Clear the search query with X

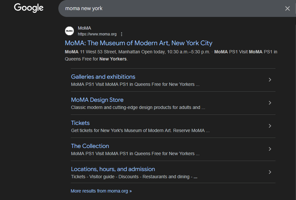tap(287, 8)
